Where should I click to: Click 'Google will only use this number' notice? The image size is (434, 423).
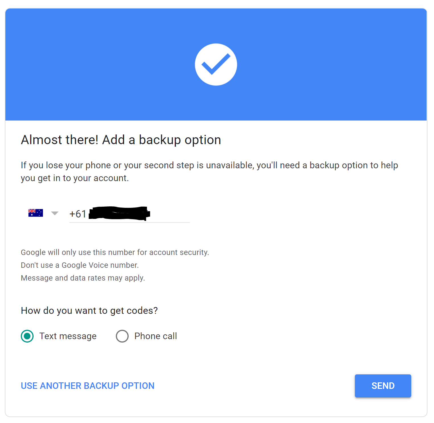(115, 252)
